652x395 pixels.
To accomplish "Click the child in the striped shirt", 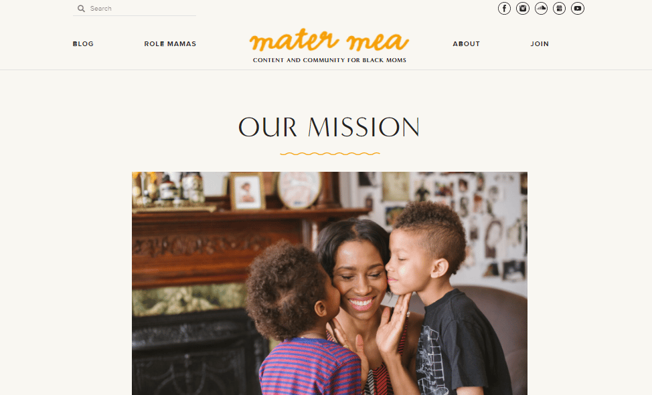I will click(303, 320).
